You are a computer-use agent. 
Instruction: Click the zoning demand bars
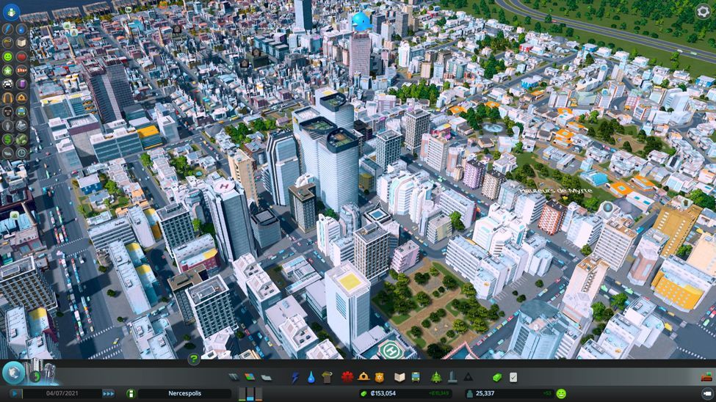[x=250, y=394]
